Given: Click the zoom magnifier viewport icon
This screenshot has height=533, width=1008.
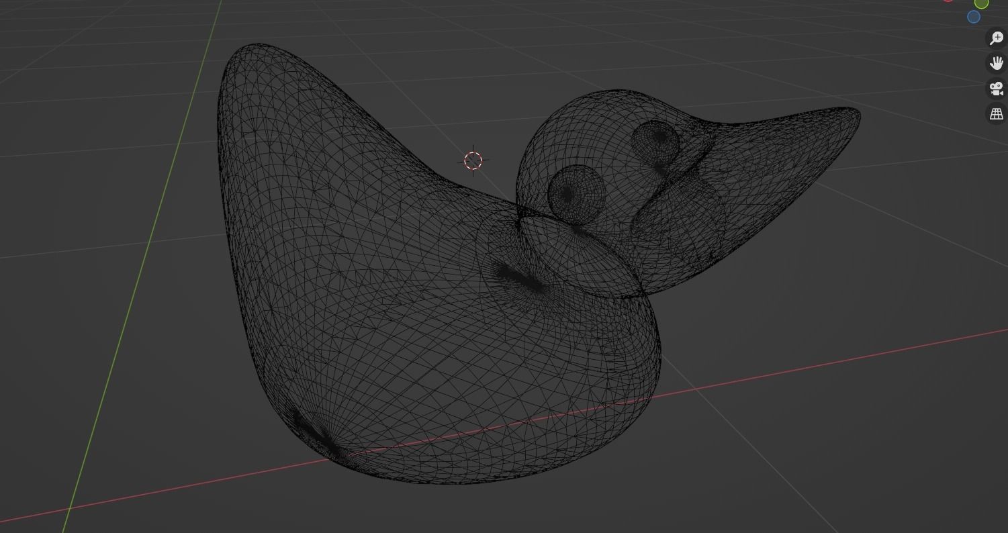Looking at the screenshot, I should coord(996,38).
